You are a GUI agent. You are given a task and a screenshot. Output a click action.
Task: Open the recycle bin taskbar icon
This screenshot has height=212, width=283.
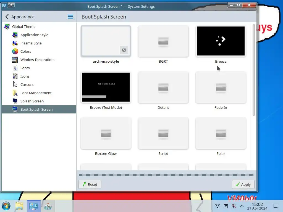(x=48, y=206)
